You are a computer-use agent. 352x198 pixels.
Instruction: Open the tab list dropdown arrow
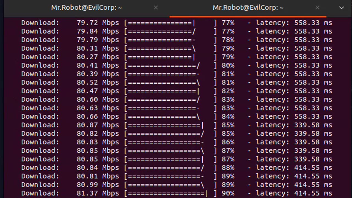(x=342, y=8)
